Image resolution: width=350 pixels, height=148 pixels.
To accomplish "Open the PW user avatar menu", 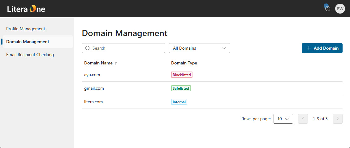I will click(x=340, y=9).
